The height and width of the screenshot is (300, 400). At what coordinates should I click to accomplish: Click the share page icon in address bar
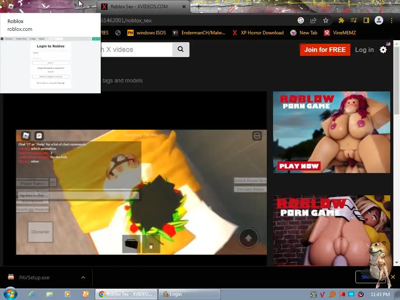[x=313, y=20]
